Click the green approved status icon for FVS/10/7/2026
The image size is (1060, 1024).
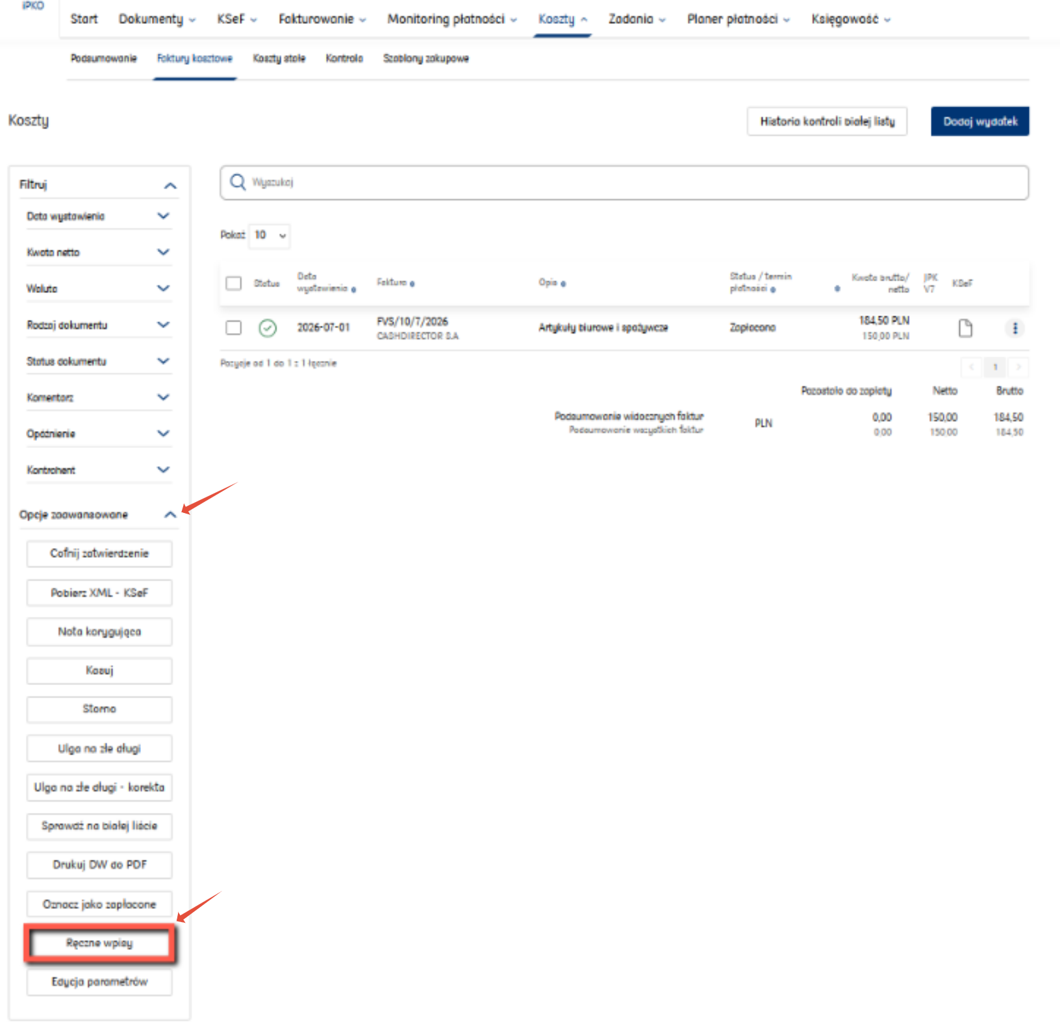pyautogui.click(x=268, y=328)
